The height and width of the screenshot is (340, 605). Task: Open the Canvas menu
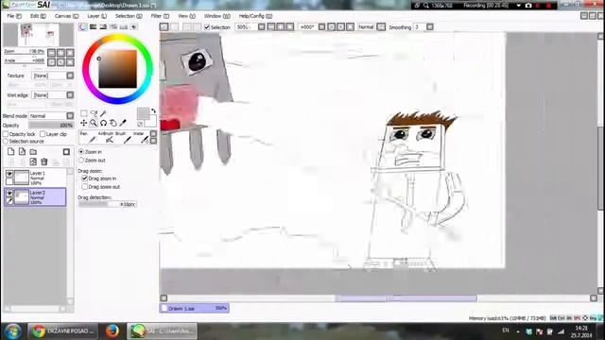[x=66, y=16]
